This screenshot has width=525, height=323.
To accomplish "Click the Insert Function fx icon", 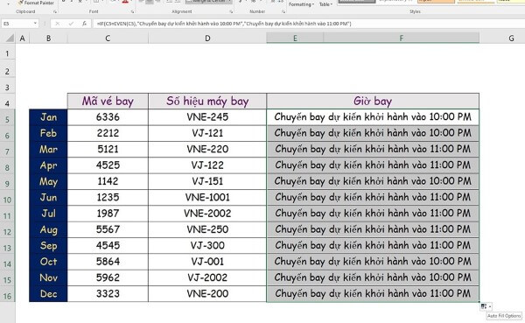I will [x=84, y=24].
